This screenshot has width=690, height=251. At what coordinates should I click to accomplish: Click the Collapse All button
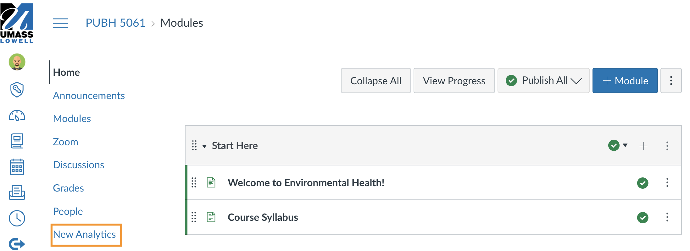[376, 81]
